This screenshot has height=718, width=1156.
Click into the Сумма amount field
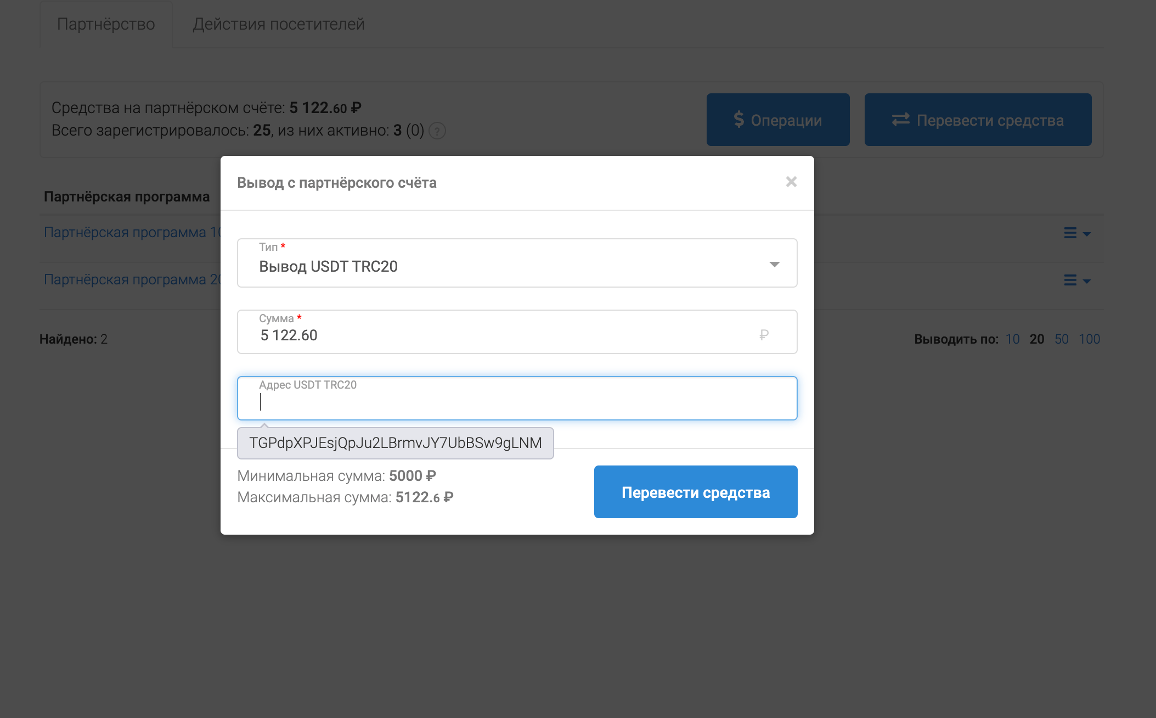point(494,335)
